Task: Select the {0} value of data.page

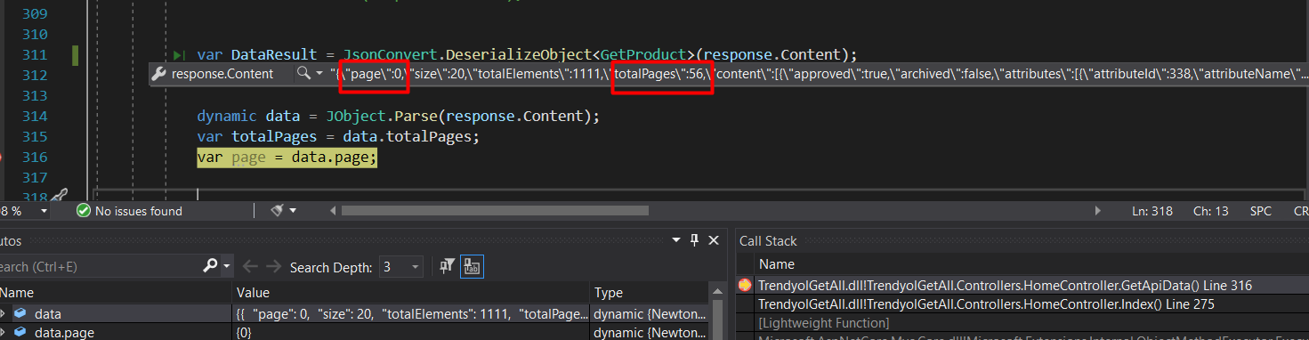Action: 244,333
